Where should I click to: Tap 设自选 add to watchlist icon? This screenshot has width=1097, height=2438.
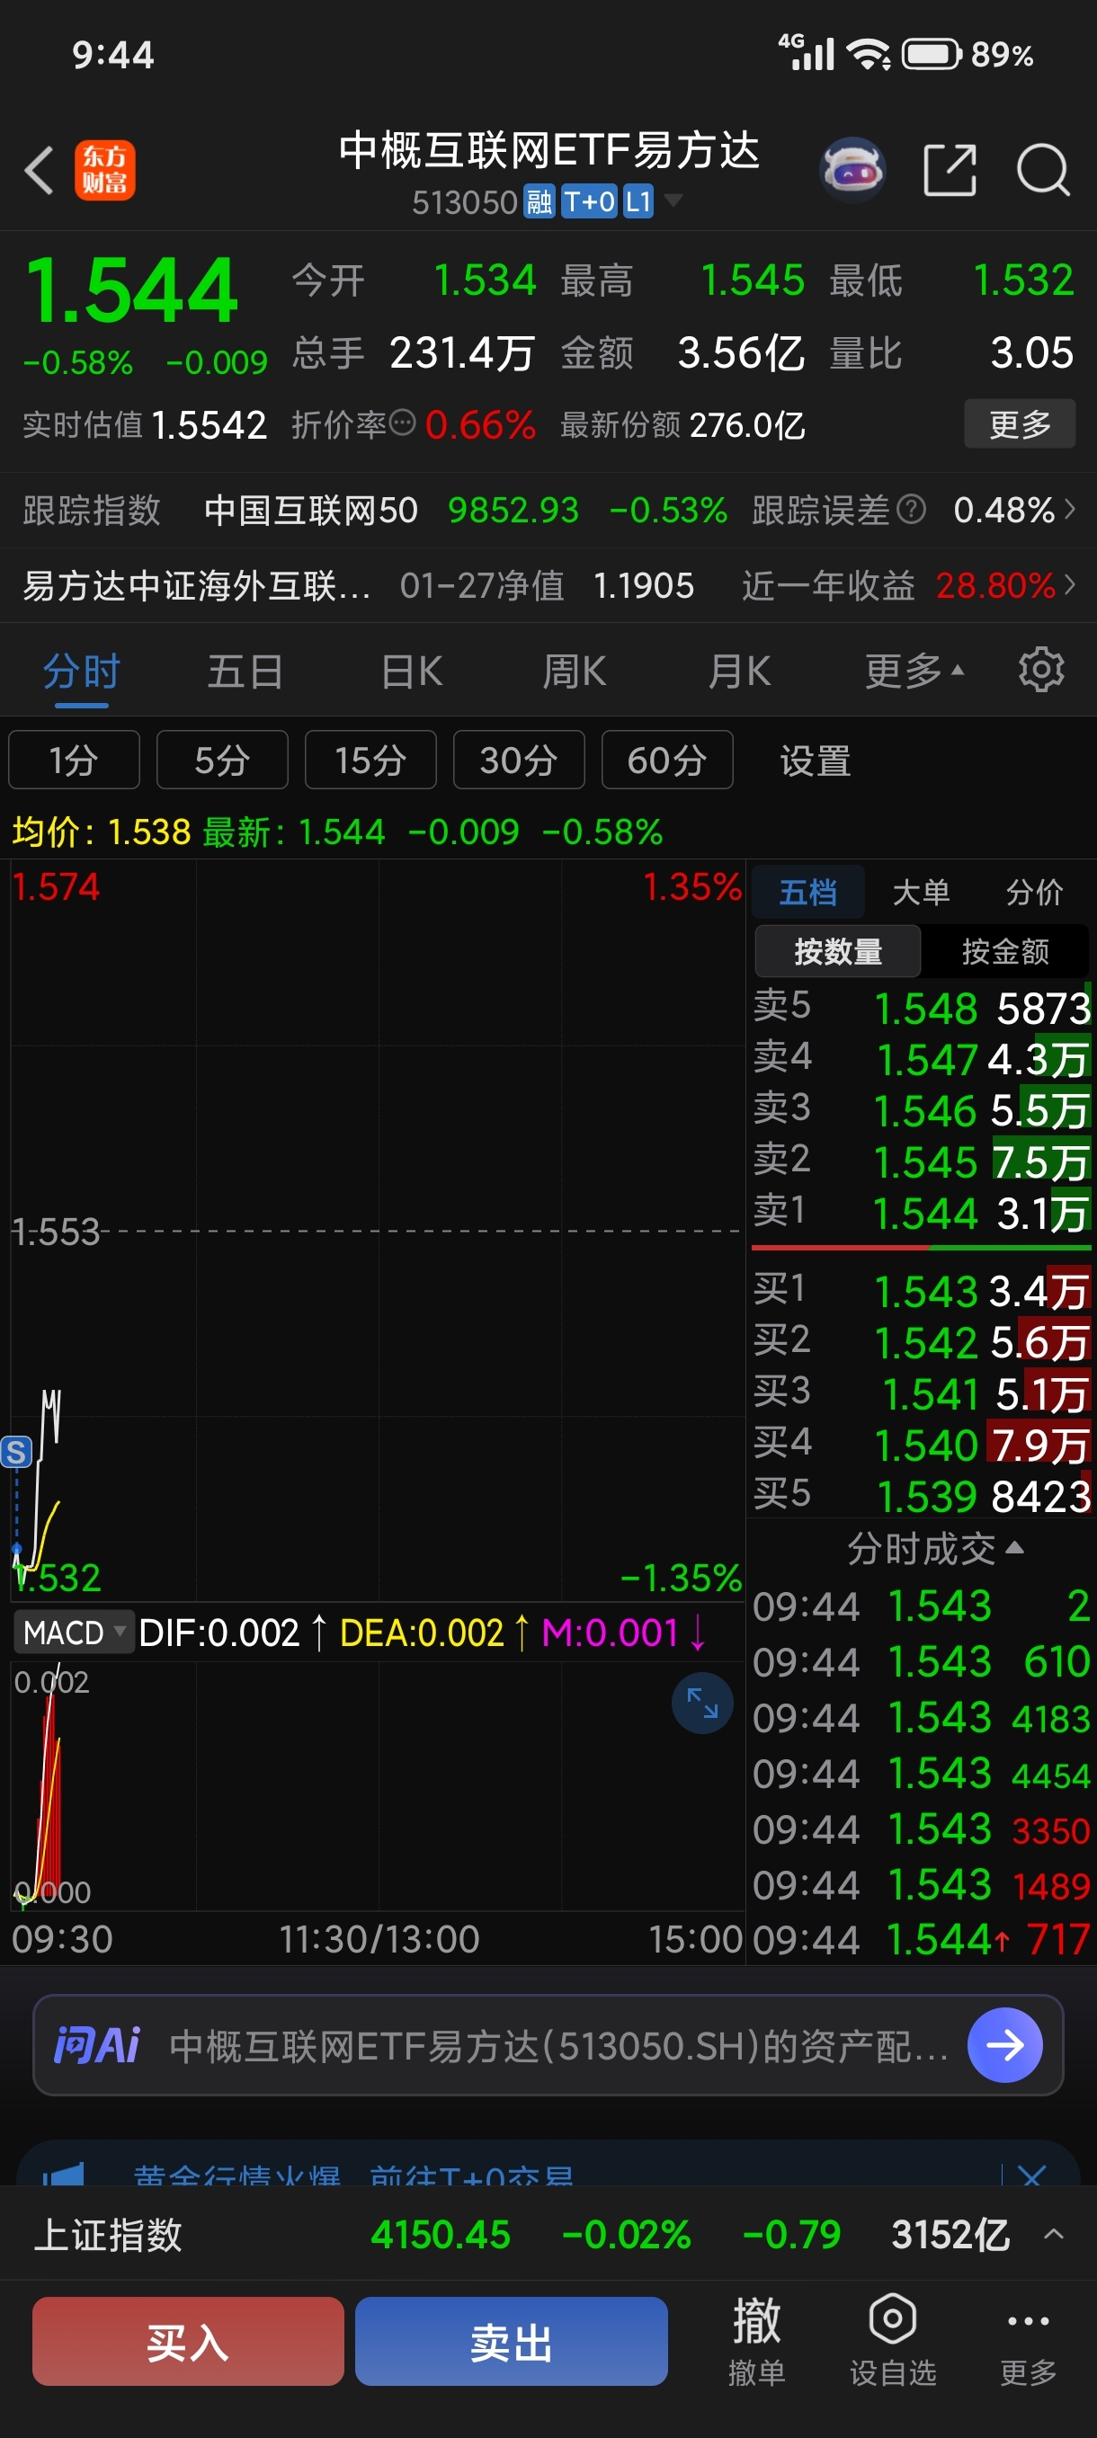pyautogui.click(x=893, y=2342)
